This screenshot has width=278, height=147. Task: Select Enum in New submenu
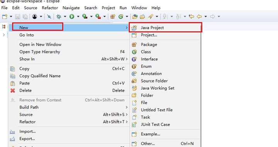[165, 66]
